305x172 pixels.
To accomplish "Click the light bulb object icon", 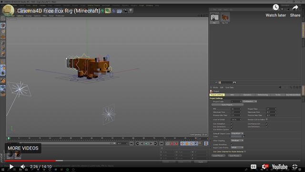I will click(x=131, y=11).
